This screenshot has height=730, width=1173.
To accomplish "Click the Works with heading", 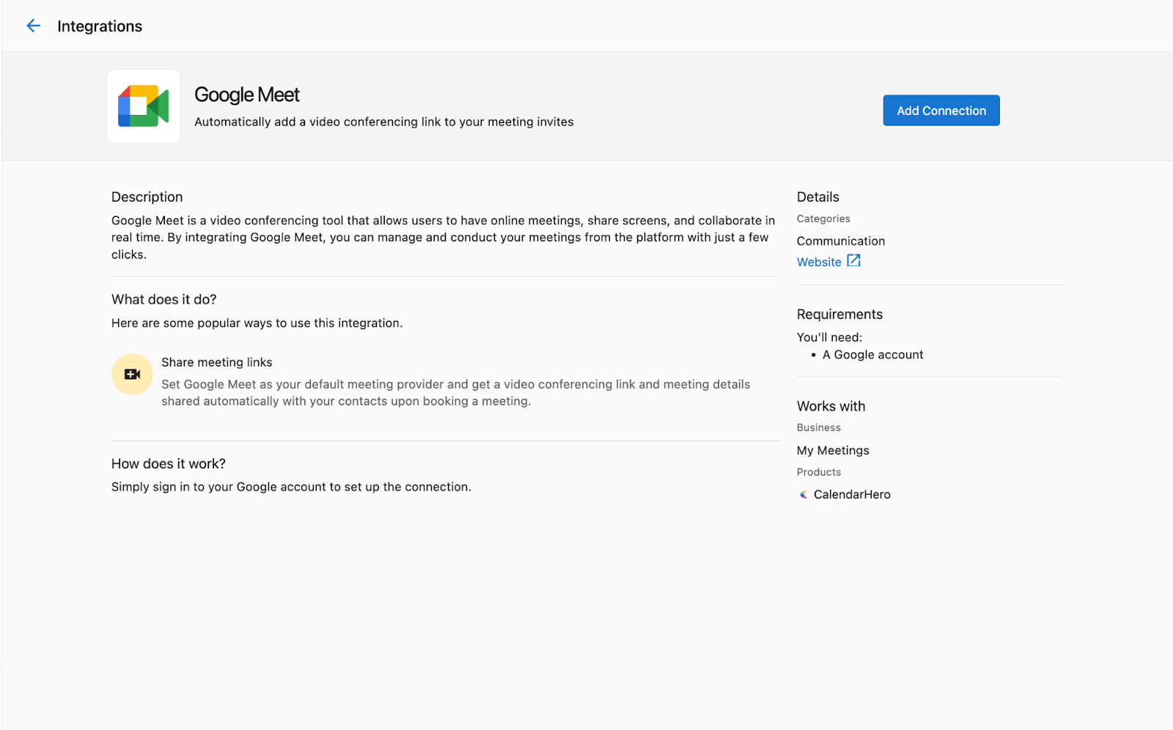I will pos(831,406).
